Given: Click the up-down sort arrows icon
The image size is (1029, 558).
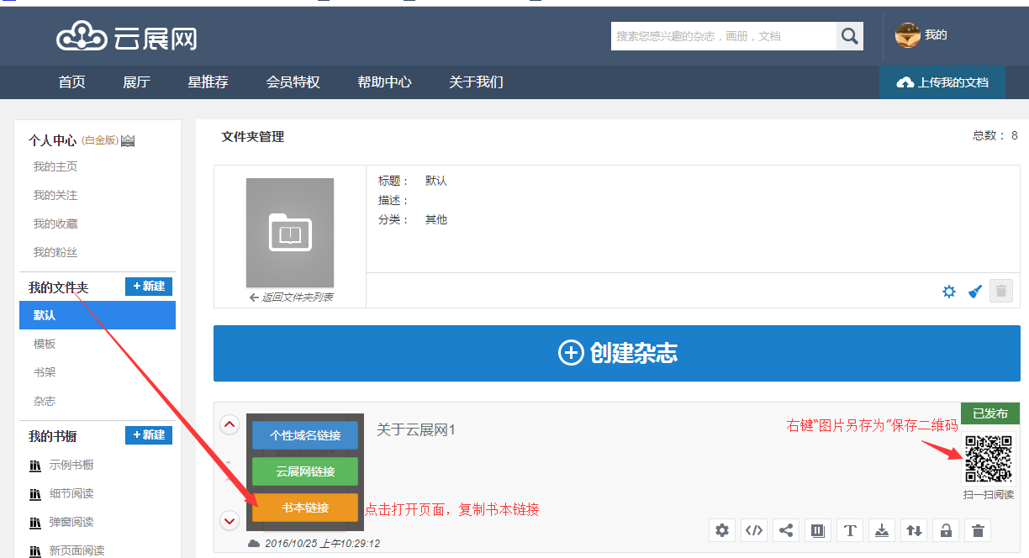Looking at the screenshot, I should pyautogui.click(x=914, y=530).
